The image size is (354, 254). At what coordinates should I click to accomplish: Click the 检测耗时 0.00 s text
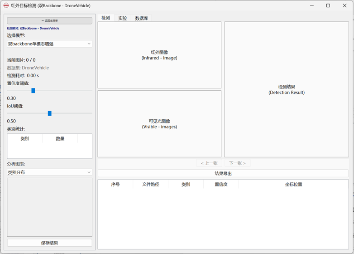pyautogui.click(x=23, y=76)
